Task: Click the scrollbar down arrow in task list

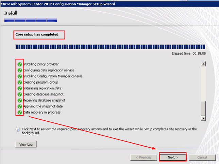Action: pos(203,118)
